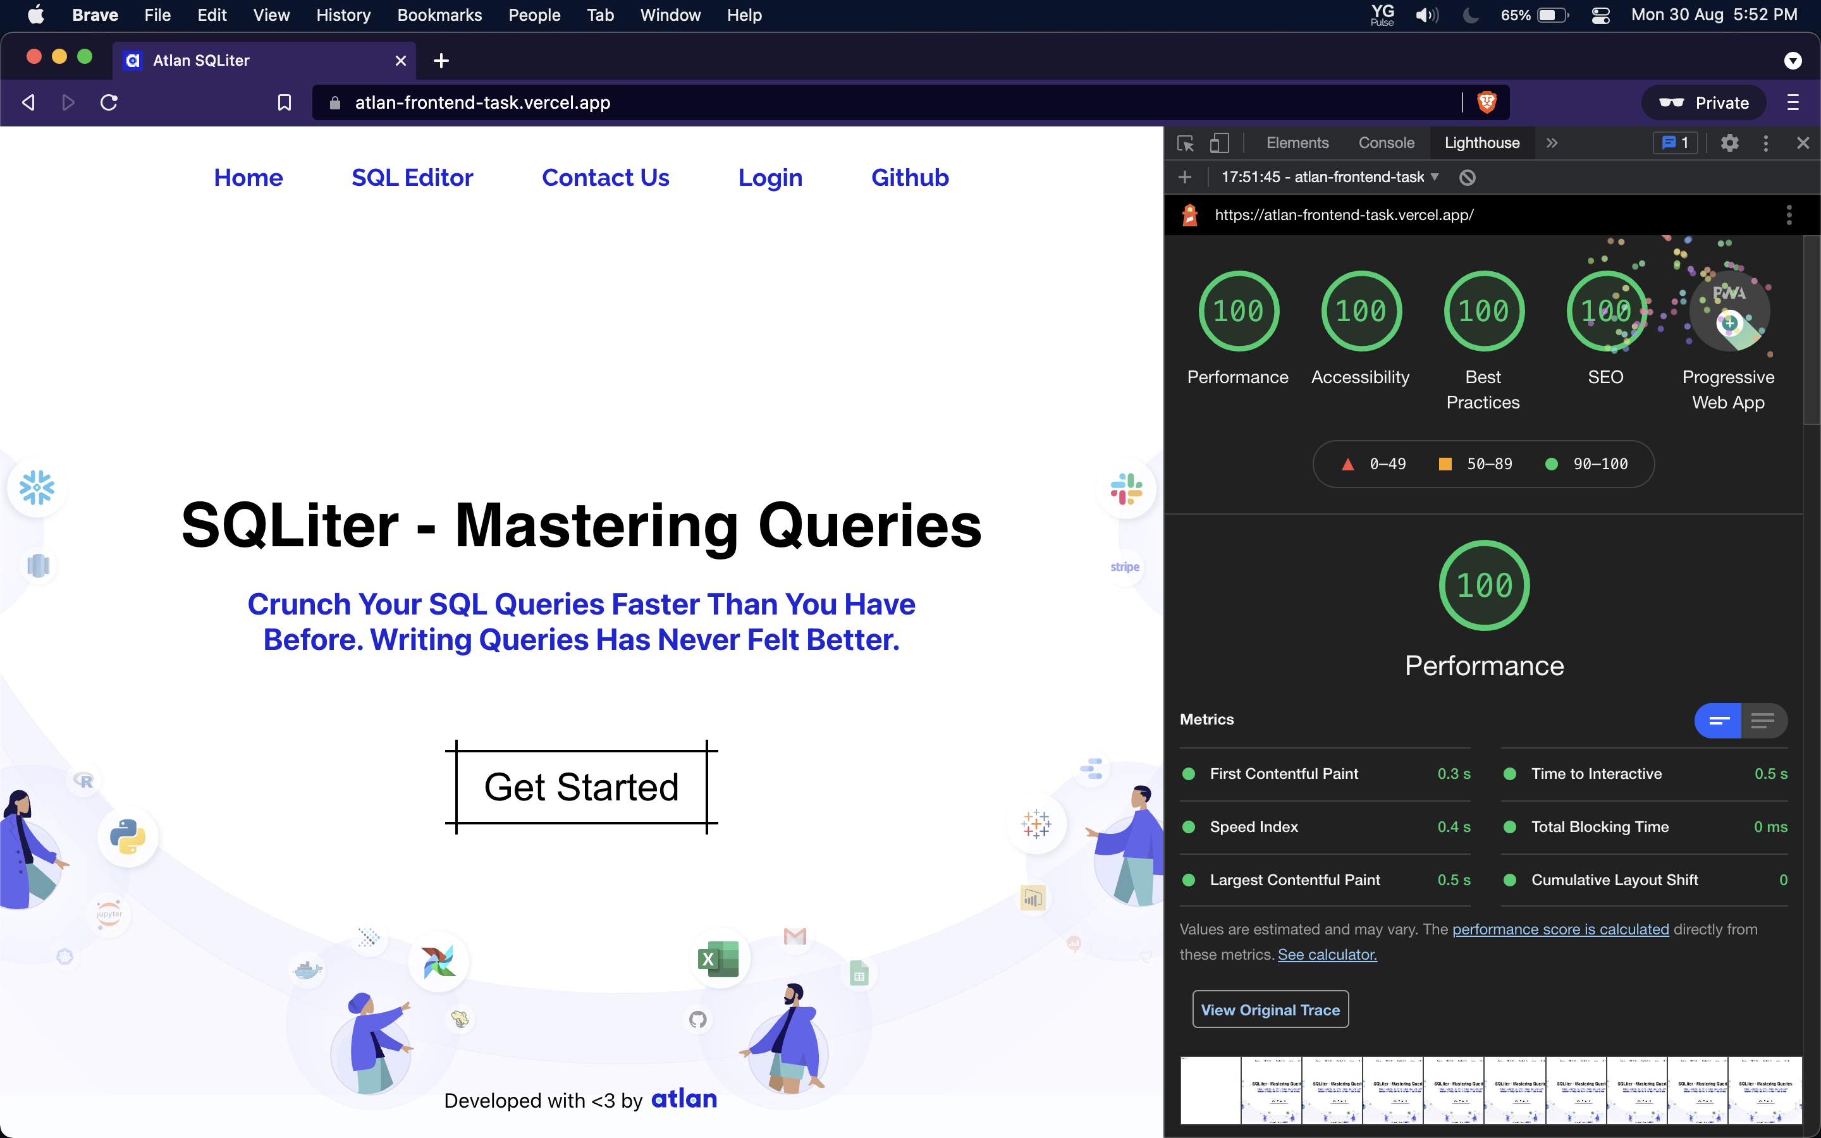Click the Performance score circle showing 100
Screen dimensions: 1821x1138
(1483, 586)
